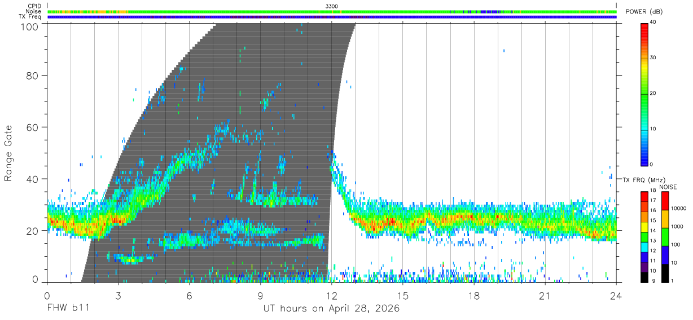Click the 40 tick label on Range Gate axis

tap(33, 179)
